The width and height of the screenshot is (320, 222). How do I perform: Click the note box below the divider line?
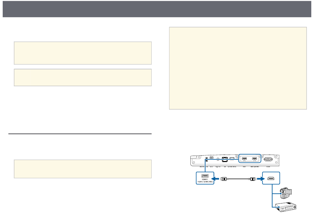pos(83,169)
